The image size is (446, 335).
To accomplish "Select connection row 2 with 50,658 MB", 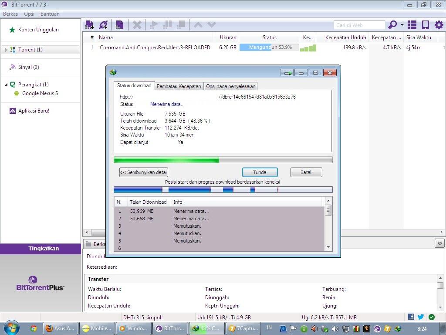I will click(x=219, y=219).
